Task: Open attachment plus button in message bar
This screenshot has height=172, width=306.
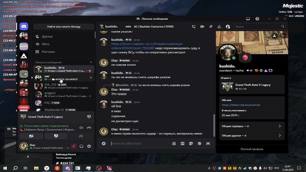Action: pyautogui.click(x=104, y=143)
